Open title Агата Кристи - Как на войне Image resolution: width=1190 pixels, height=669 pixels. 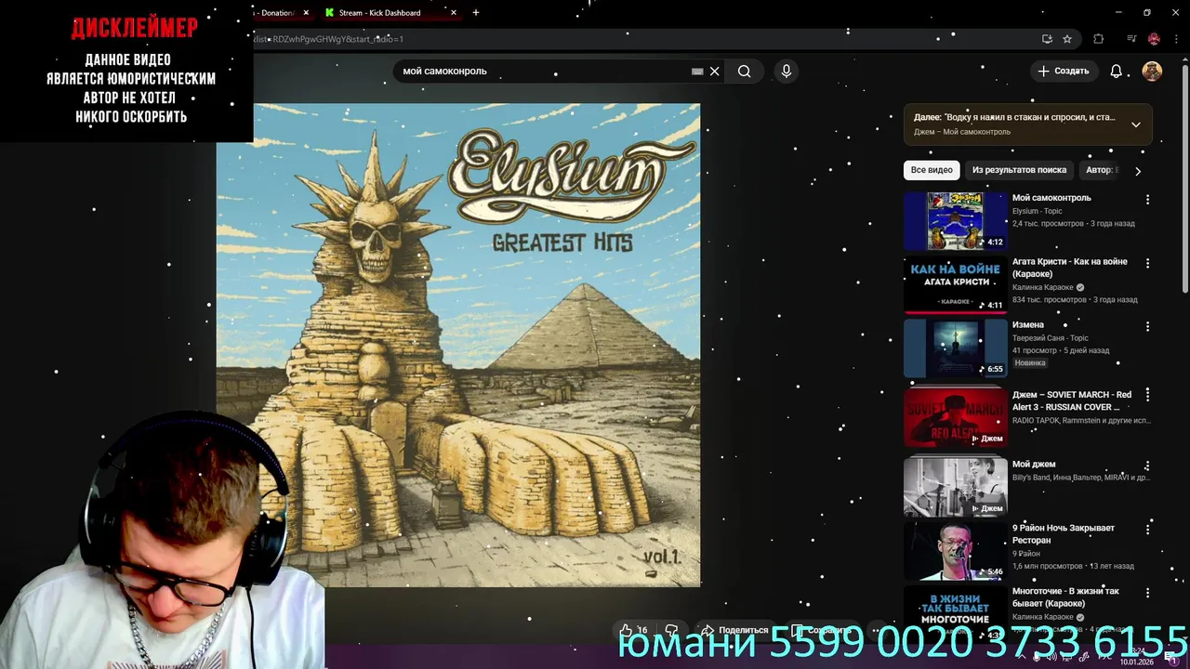(x=1069, y=268)
